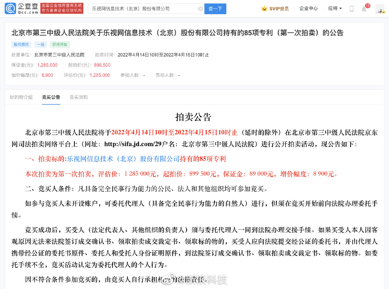Viewport: 389px width, 289px height.
Task: Expand the 应用 dropdown menu
Action: pyautogui.click(x=335, y=9)
